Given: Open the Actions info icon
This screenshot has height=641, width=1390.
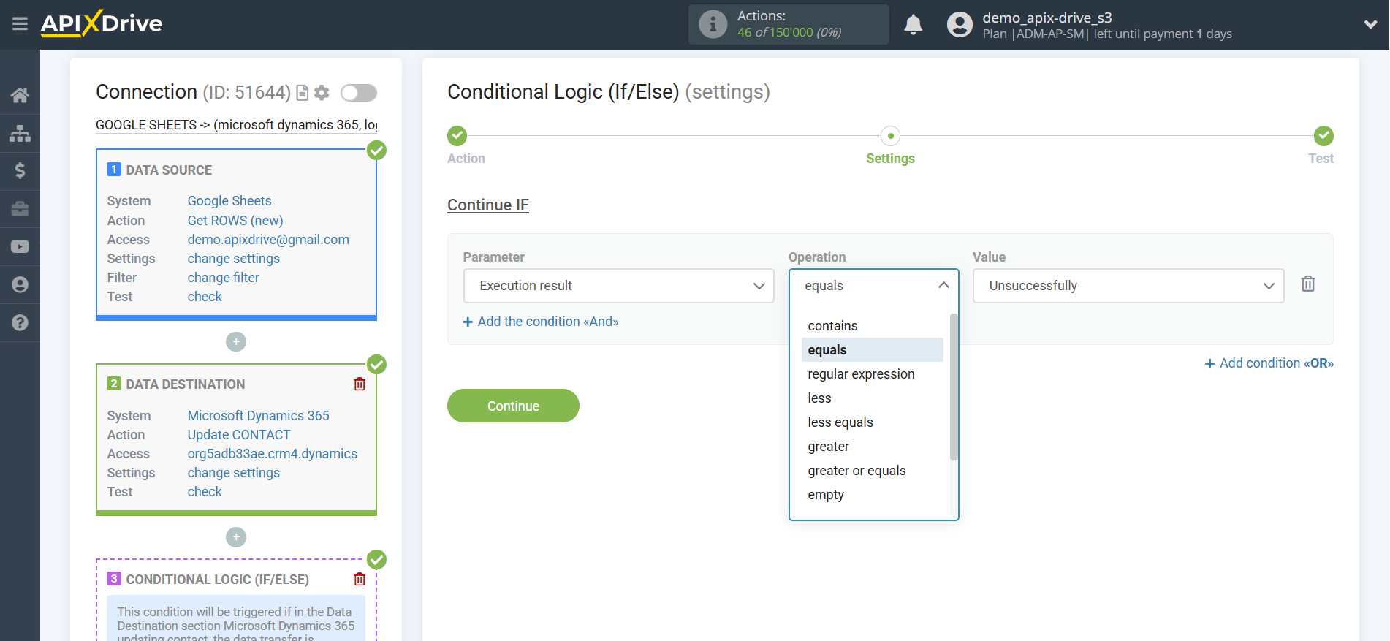Looking at the screenshot, I should (x=713, y=24).
